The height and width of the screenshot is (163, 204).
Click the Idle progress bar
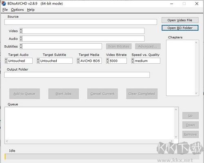(102, 157)
